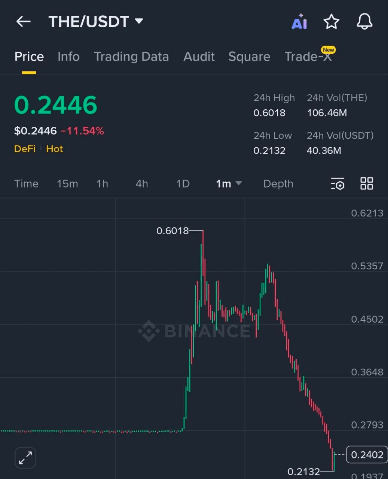Open the THE/USDT pair selector dropdown
The image size is (388, 479).
[95, 21]
